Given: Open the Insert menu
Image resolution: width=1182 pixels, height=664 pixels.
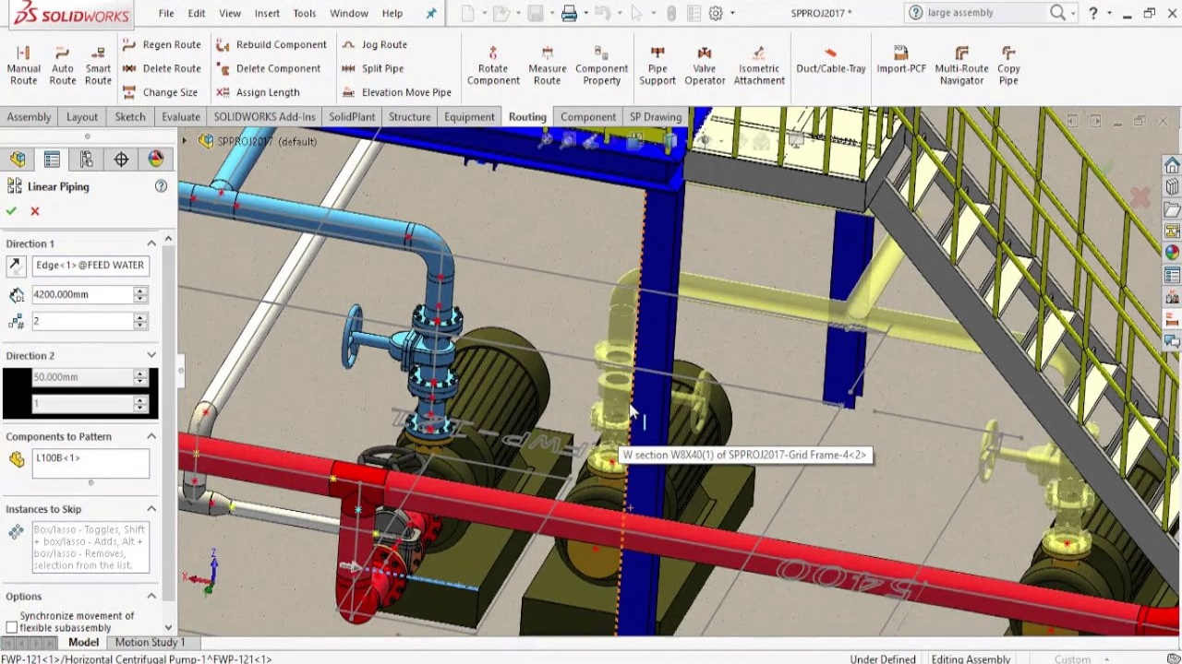Looking at the screenshot, I should click(267, 14).
